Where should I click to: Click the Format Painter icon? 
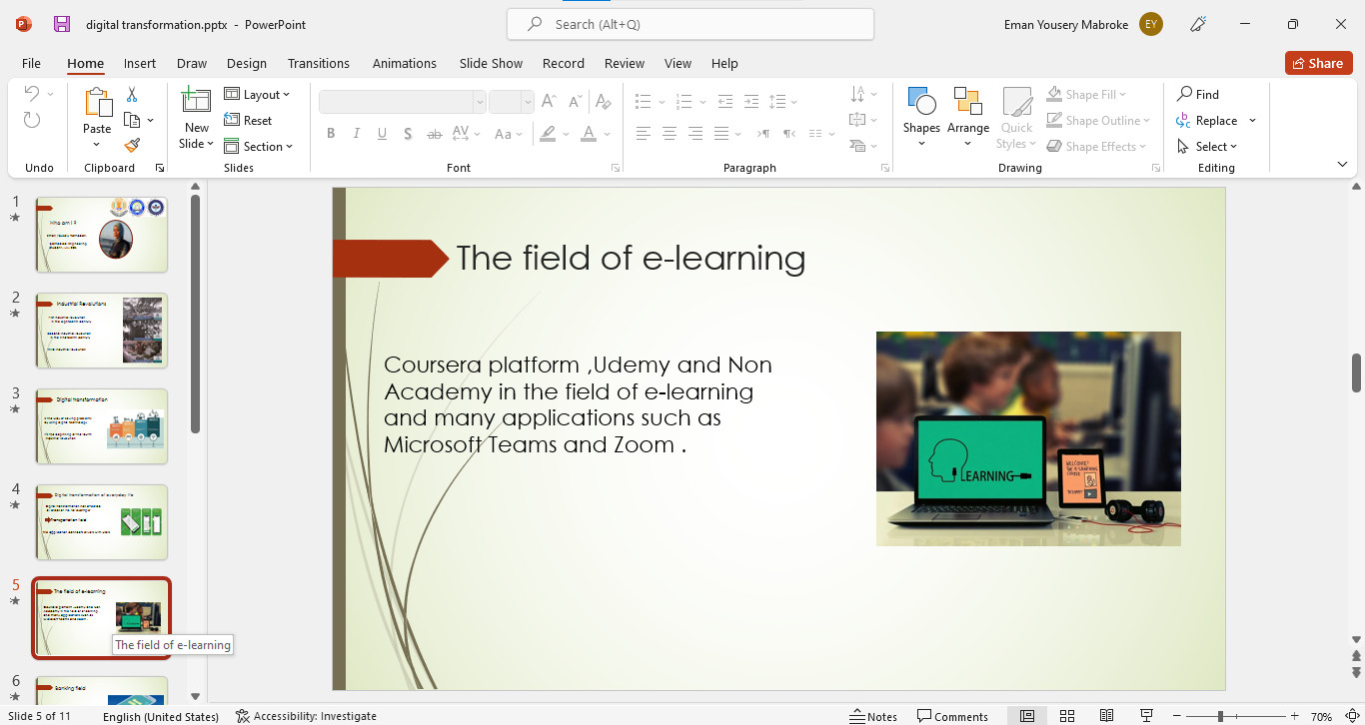tap(130, 146)
